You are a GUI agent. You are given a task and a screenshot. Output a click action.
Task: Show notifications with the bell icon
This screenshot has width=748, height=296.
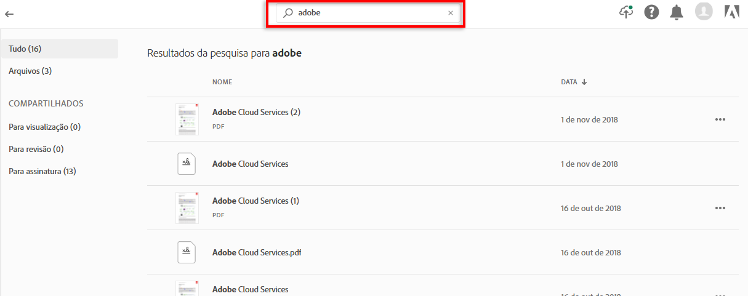tap(677, 12)
